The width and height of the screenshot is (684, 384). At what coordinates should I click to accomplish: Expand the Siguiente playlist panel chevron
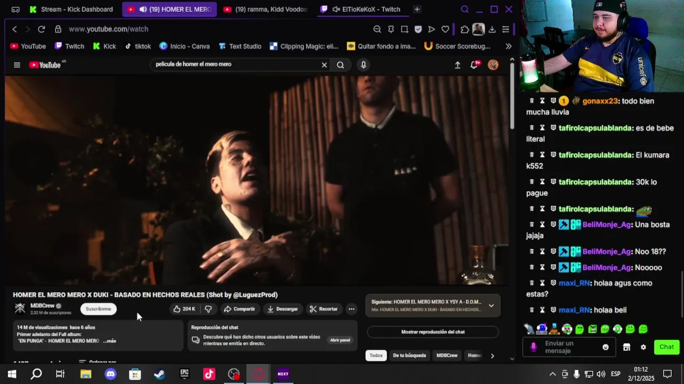[x=491, y=306]
